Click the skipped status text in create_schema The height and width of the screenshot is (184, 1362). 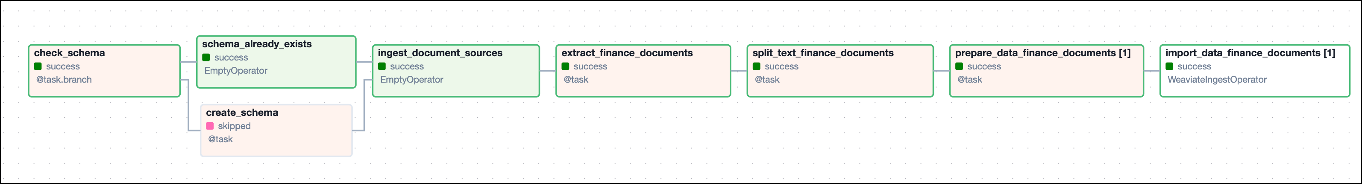coord(234,126)
